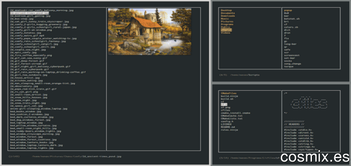Select the build.ninja file

pos(229,96)
